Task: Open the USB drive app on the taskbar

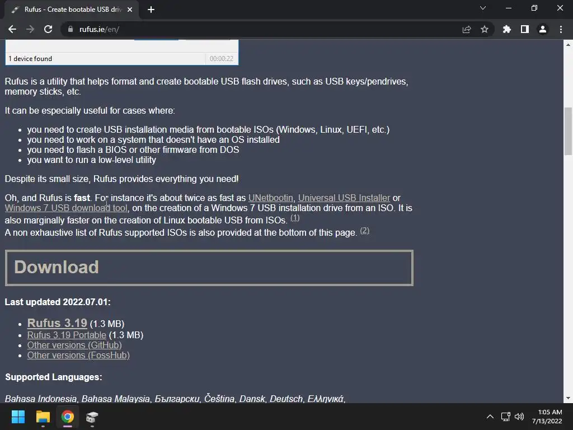Action: [x=92, y=417]
